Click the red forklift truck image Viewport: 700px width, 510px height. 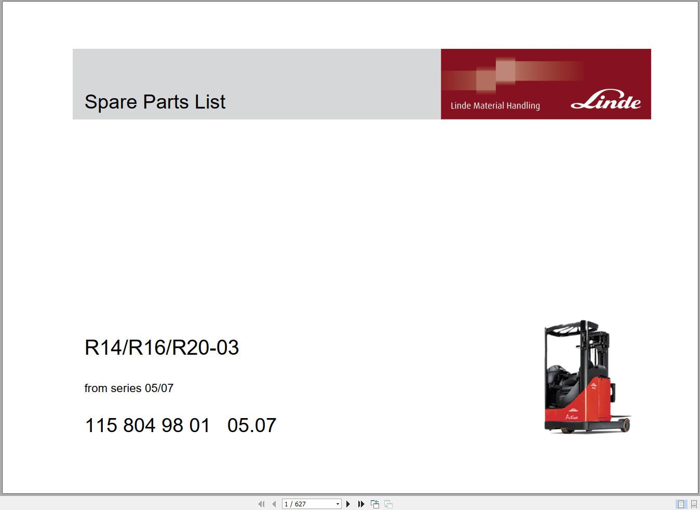pos(586,378)
